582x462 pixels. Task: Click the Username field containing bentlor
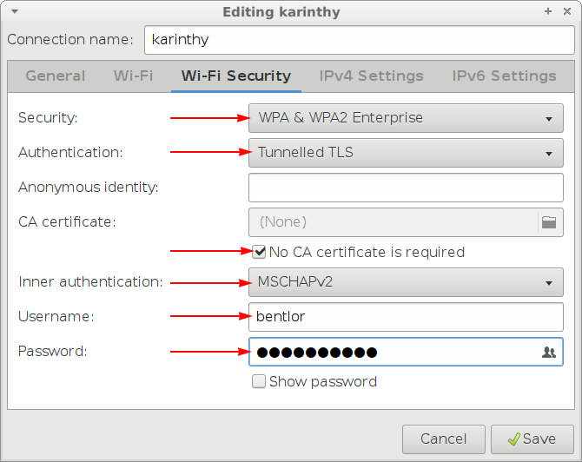406,316
